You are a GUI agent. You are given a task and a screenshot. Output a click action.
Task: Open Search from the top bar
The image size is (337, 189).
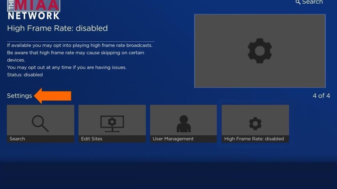pyautogui.click(x=309, y=2)
